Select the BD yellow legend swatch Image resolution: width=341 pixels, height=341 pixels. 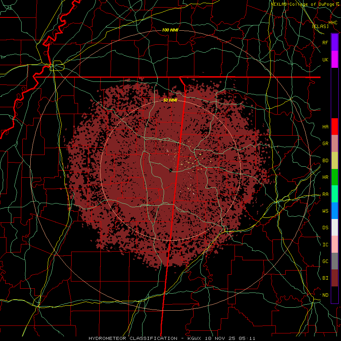pos(335,161)
